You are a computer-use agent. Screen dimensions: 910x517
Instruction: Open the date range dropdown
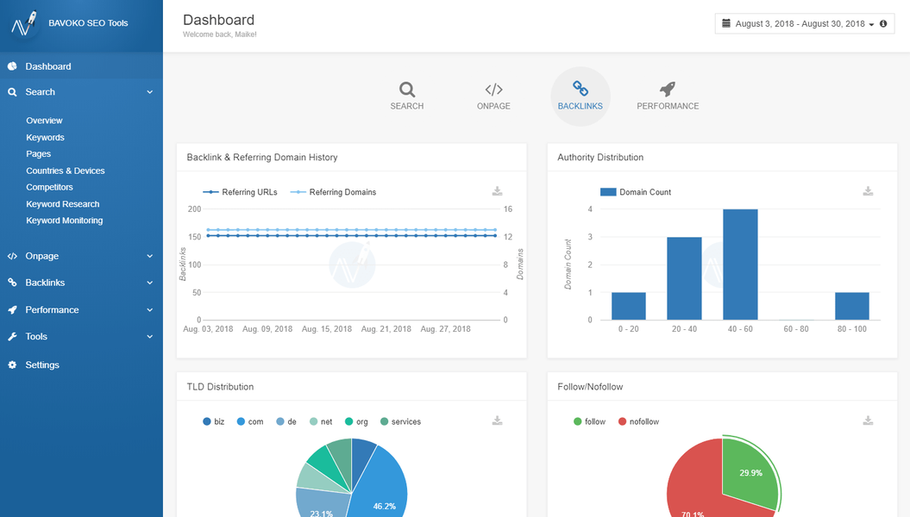[805, 24]
